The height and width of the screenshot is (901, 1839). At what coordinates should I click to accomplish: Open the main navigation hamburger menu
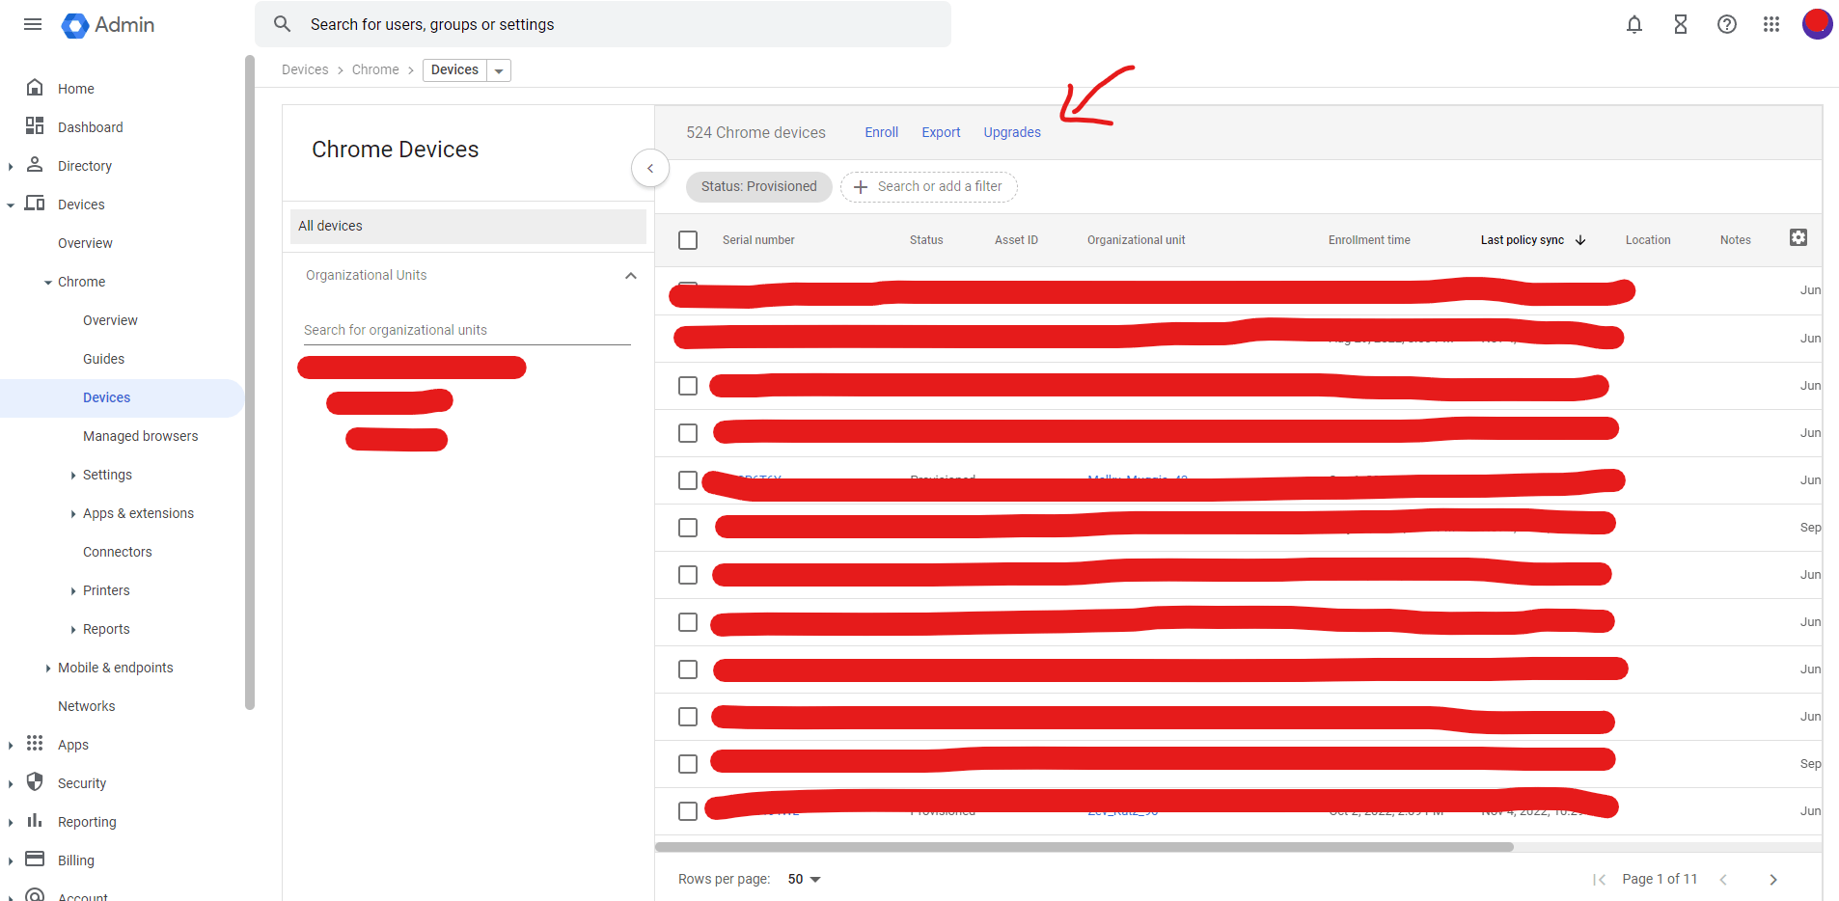(x=32, y=24)
